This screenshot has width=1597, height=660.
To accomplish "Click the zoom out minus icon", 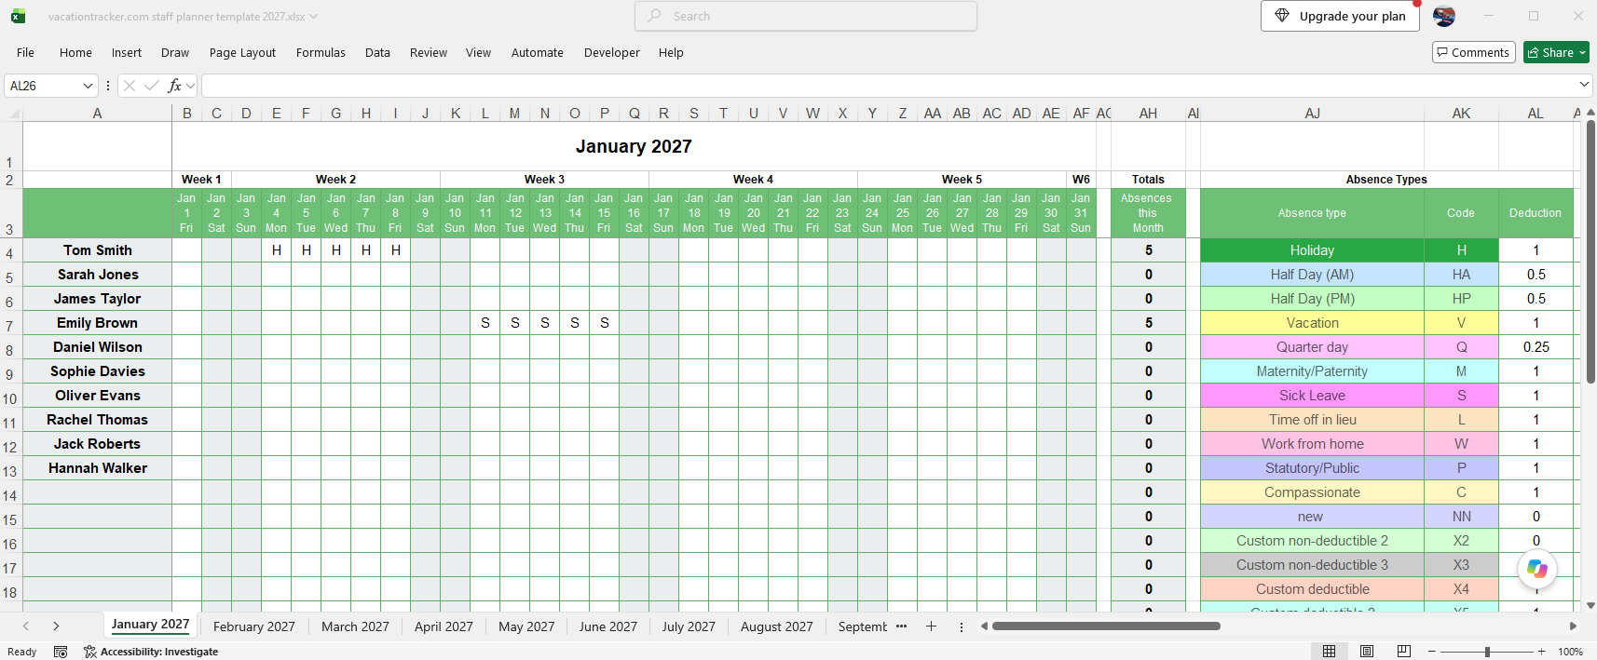I will [x=1432, y=652].
